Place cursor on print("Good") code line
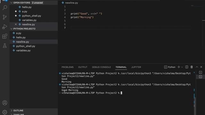Viewport: 205px width, 115px height. tap(86, 14)
